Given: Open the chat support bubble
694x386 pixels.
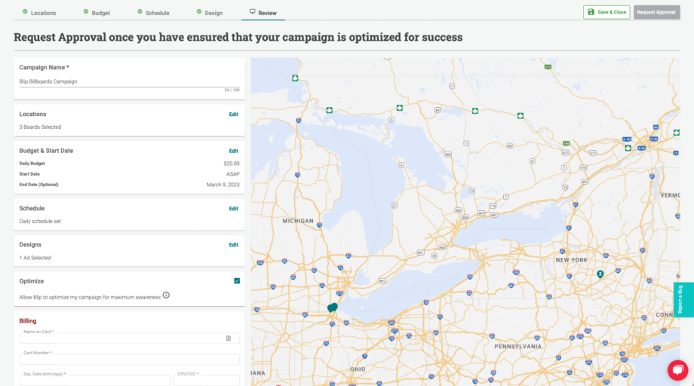Looking at the screenshot, I should (677, 370).
